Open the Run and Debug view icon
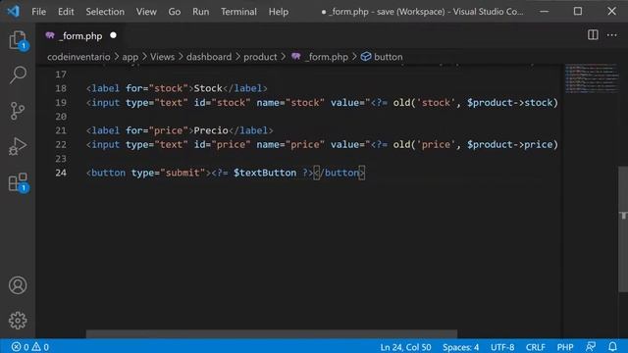The image size is (628, 353). (x=18, y=146)
